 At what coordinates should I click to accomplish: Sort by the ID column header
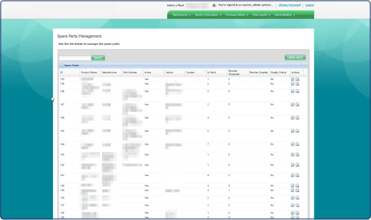coord(69,72)
